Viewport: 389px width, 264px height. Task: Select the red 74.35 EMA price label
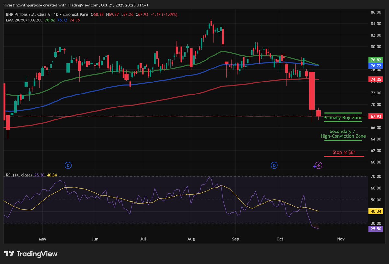pos(375,79)
